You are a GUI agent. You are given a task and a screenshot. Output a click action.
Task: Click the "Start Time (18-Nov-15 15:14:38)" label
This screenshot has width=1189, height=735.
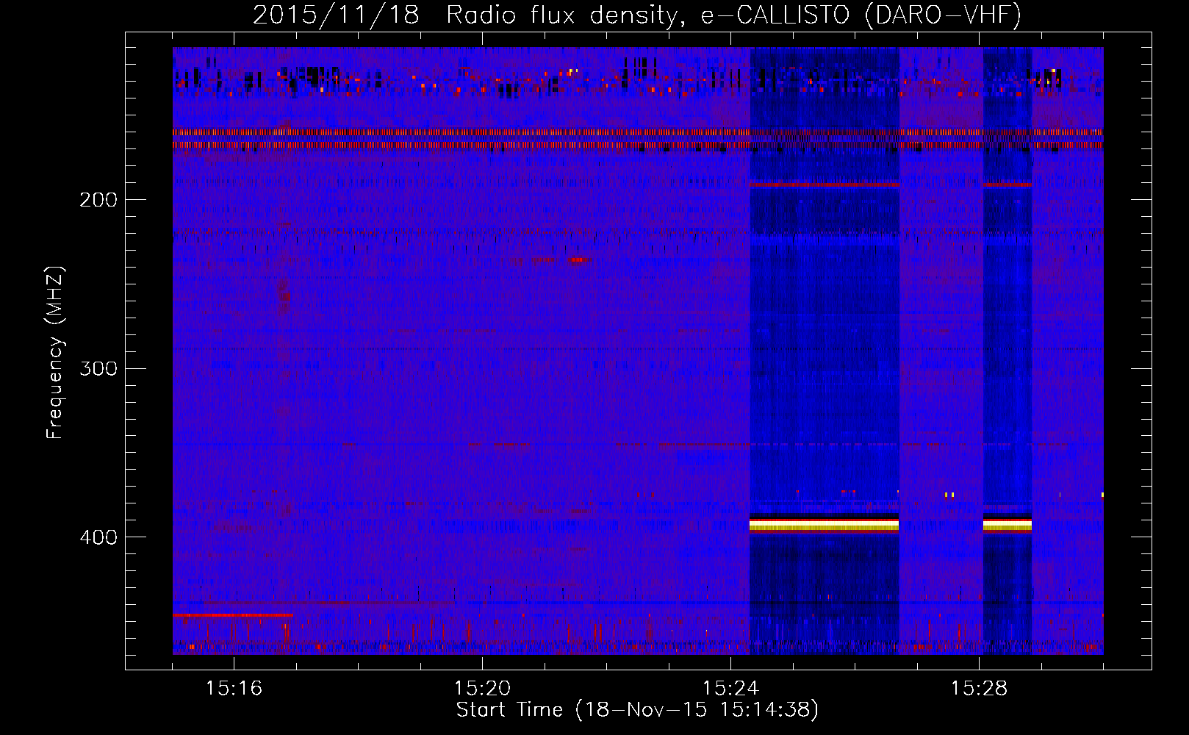[x=637, y=710]
